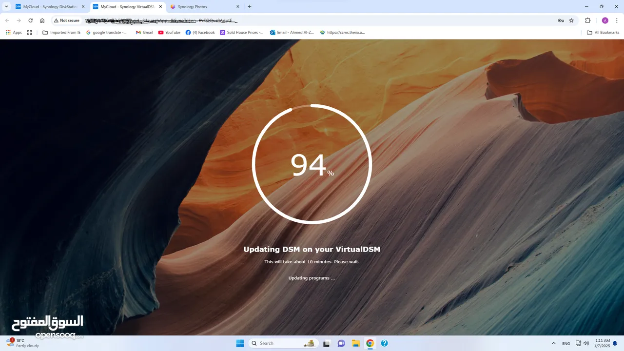624x351 pixels.
Task: Open the notification bell icon
Action: tap(615, 343)
